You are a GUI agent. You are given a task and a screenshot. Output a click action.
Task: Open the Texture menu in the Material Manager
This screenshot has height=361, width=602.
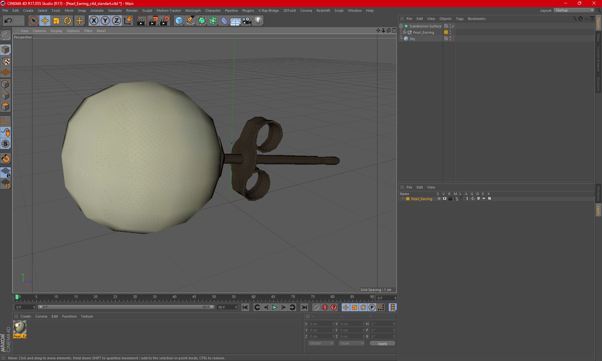tap(87, 317)
